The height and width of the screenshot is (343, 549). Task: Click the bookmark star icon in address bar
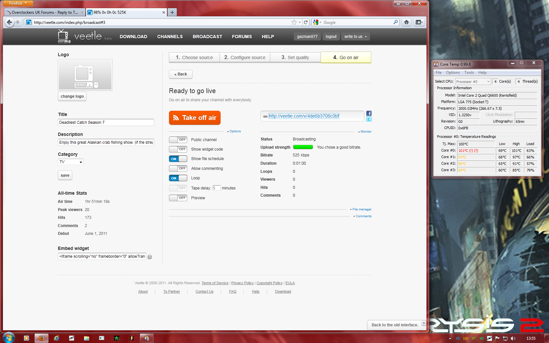coord(294,22)
